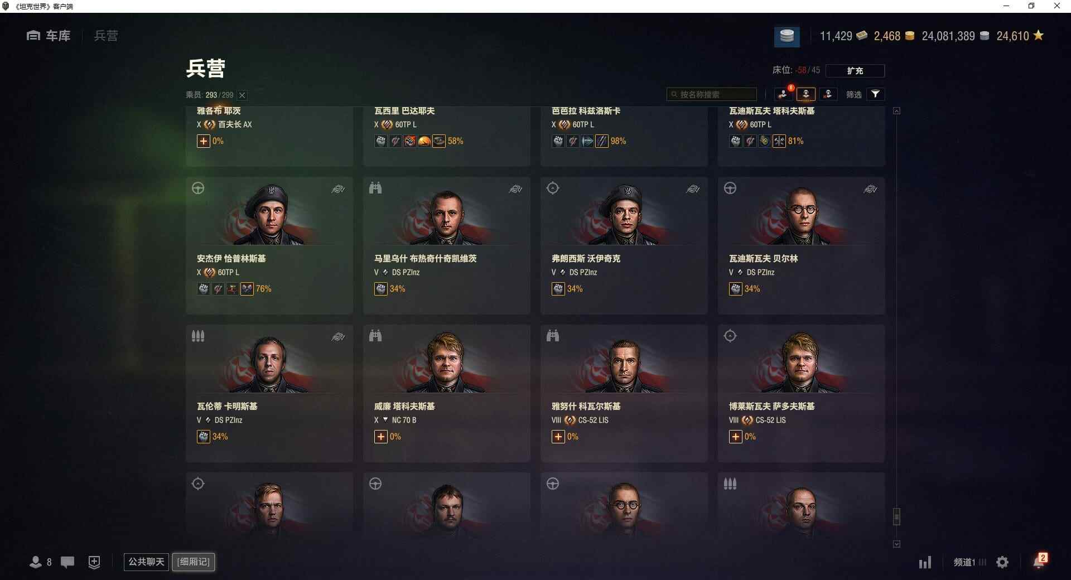
Task: Add a skill for 威廉 塔科夫斯基
Action: (381, 437)
